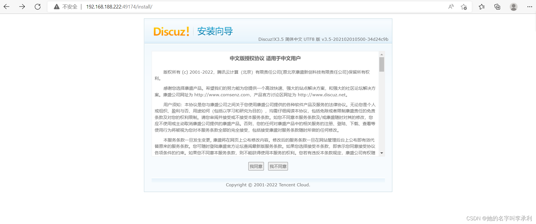Click the http://www.comsenz.com URL text

point(222,95)
